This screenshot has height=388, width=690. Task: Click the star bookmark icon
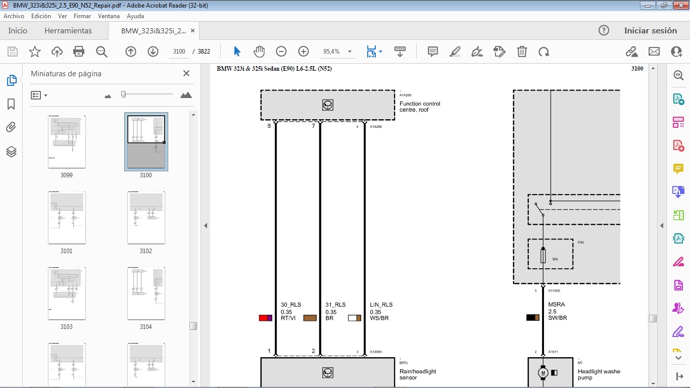[35, 52]
